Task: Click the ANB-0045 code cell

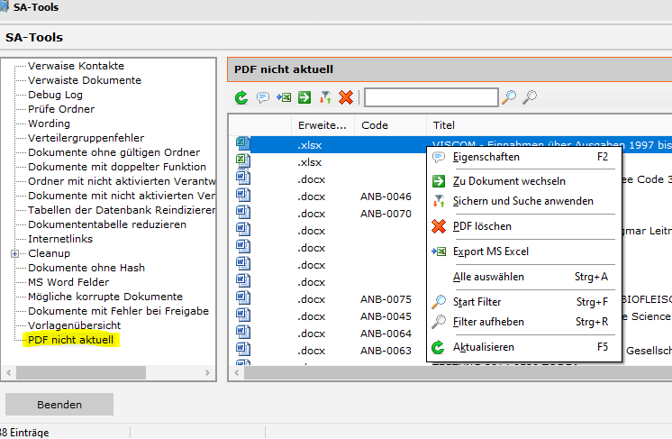Action: (386, 316)
